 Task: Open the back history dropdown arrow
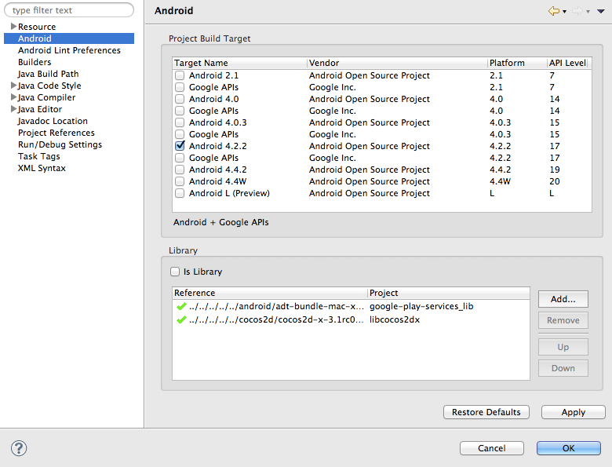pyautogui.click(x=564, y=12)
